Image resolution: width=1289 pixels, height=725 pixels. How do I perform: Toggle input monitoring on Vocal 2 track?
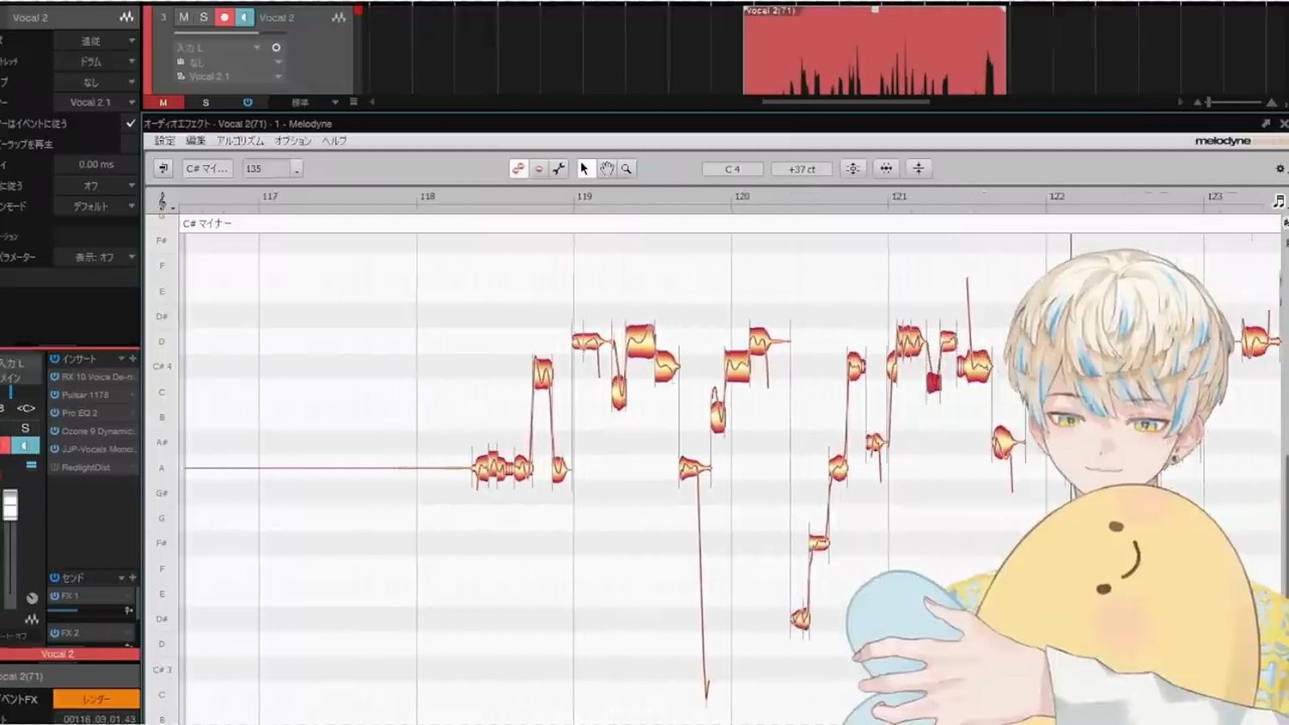coord(244,17)
